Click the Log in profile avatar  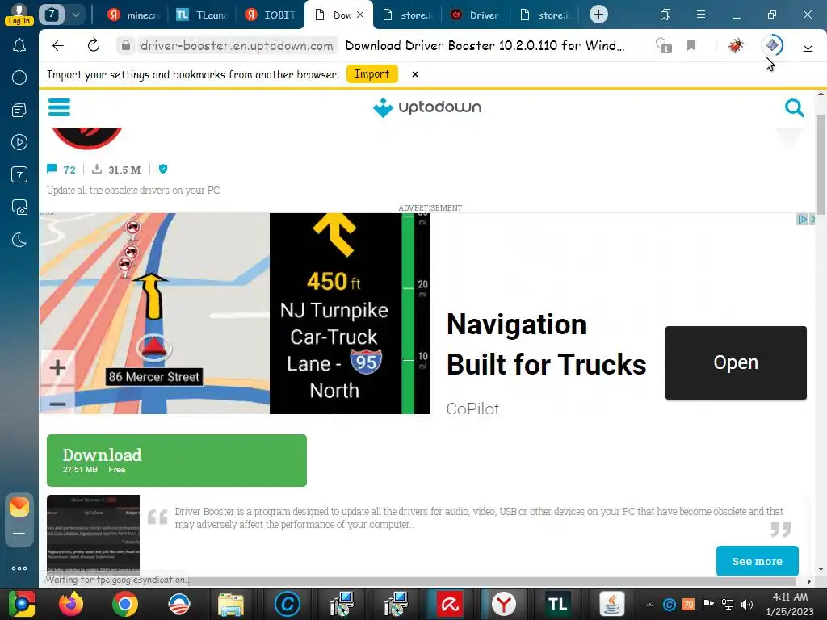pyautogui.click(x=19, y=15)
